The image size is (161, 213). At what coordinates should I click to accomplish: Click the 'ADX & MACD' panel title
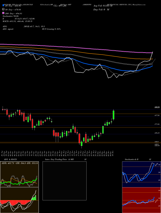[x=10, y=159]
